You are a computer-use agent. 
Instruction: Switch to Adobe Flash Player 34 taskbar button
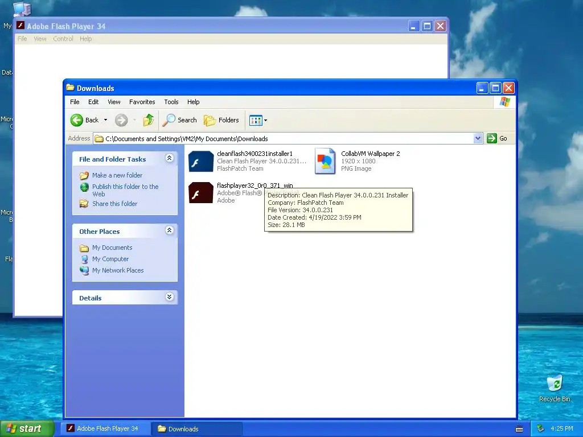click(x=106, y=428)
